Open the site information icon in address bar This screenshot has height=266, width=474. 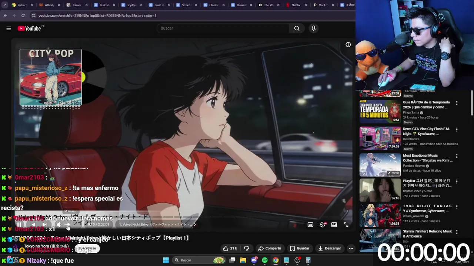tap(33, 16)
